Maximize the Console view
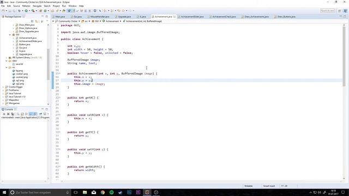Image resolution: width=349 pixels, height=196 pixels. coord(47,109)
